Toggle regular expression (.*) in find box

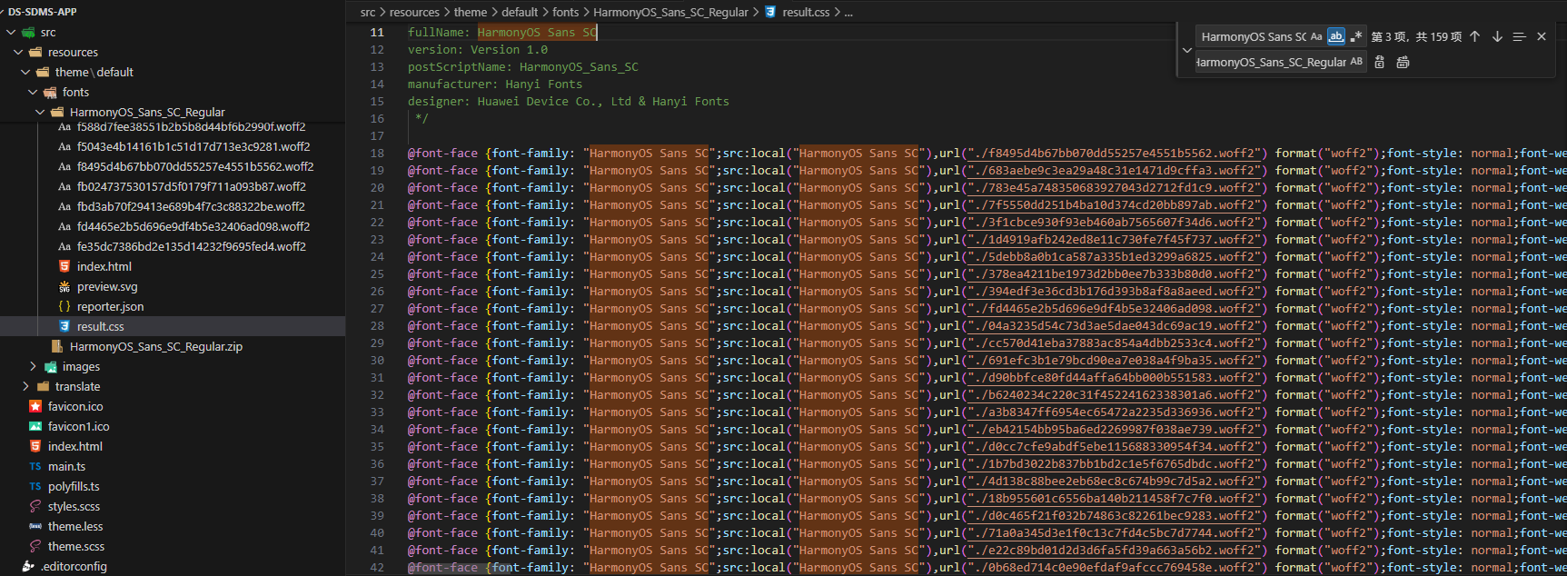(x=1355, y=36)
